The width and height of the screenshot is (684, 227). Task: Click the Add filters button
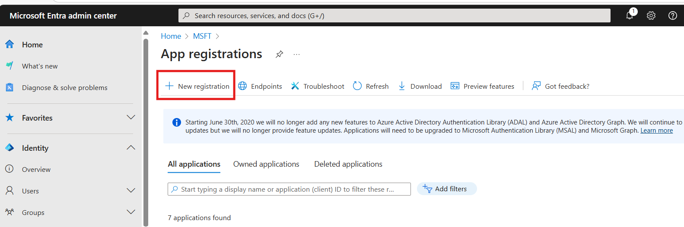(x=447, y=189)
